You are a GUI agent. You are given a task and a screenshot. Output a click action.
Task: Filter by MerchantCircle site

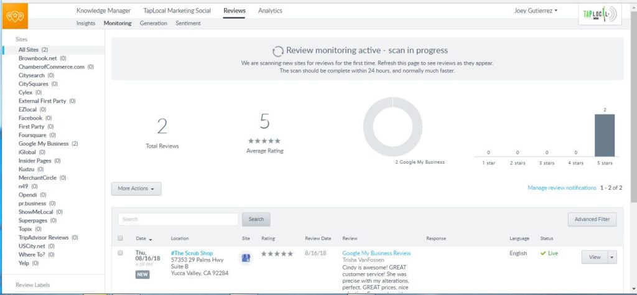tap(42, 177)
